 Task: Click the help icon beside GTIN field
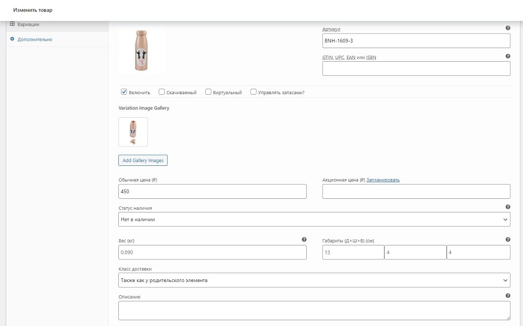[x=508, y=56]
